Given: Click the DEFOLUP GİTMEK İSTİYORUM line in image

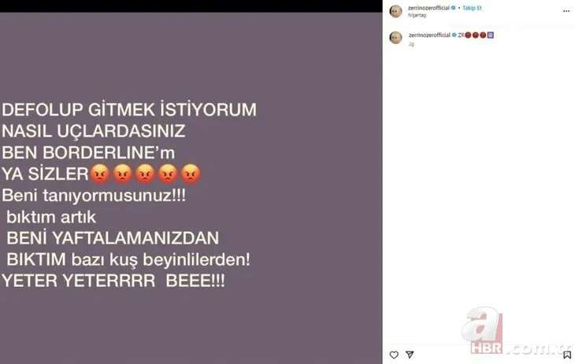Looking at the screenshot, I should [129, 110].
